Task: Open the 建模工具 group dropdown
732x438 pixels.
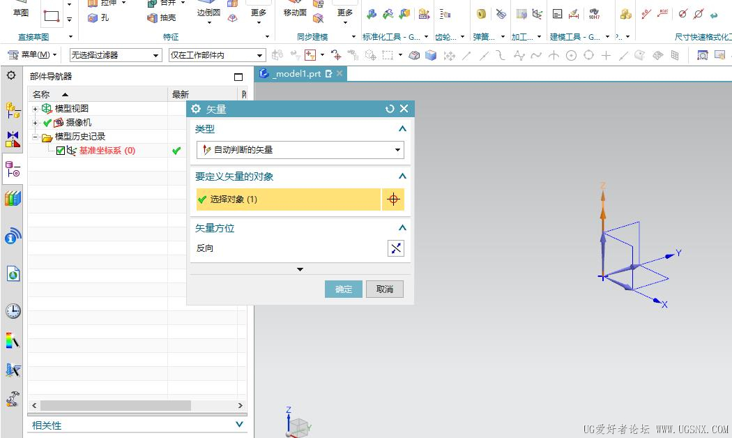Action: pyautogui.click(x=607, y=36)
